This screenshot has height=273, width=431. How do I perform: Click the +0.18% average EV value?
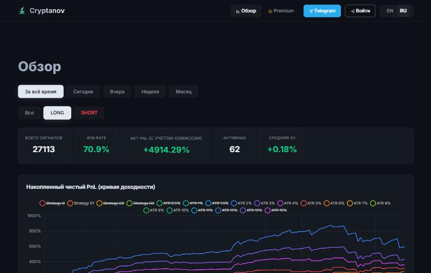282,149
